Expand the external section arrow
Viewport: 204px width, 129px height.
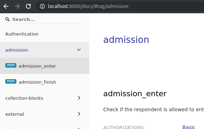pos(79,114)
